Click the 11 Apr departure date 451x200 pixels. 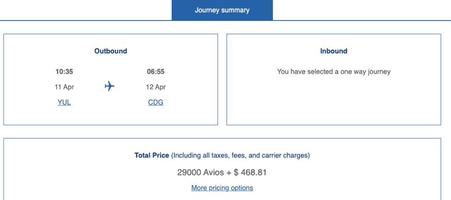click(64, 87)
